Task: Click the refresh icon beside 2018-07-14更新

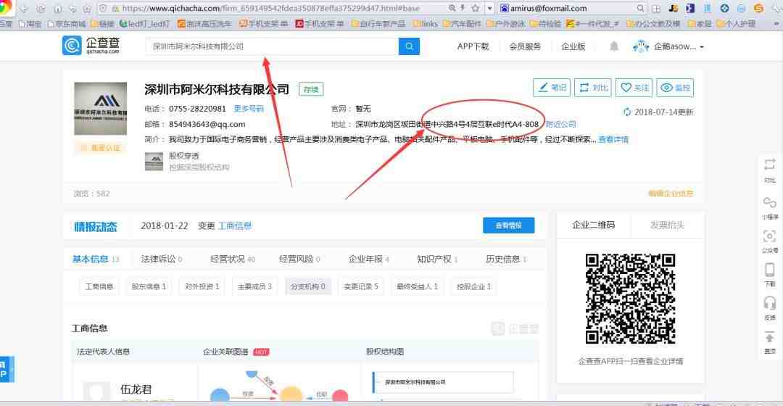Action: (x=627, y=112)
